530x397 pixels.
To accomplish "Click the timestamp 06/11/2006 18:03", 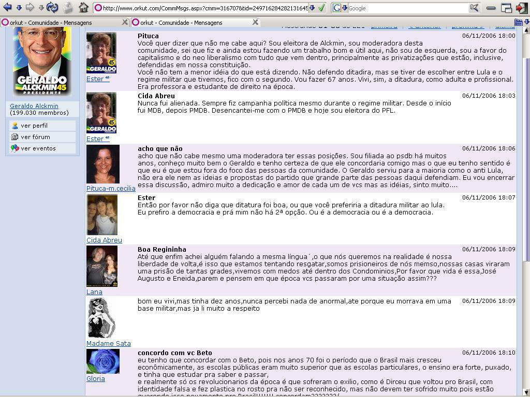I will pyautogui.click(x=489, y=96).
